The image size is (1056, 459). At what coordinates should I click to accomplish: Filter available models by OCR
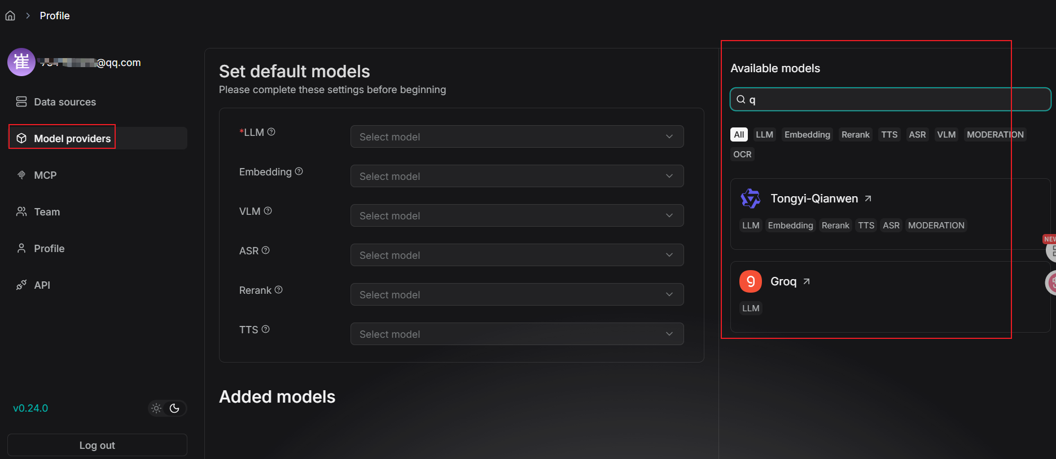click(742, 155)
